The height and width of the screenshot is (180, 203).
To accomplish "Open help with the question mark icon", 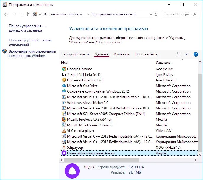I will [196, 54].
